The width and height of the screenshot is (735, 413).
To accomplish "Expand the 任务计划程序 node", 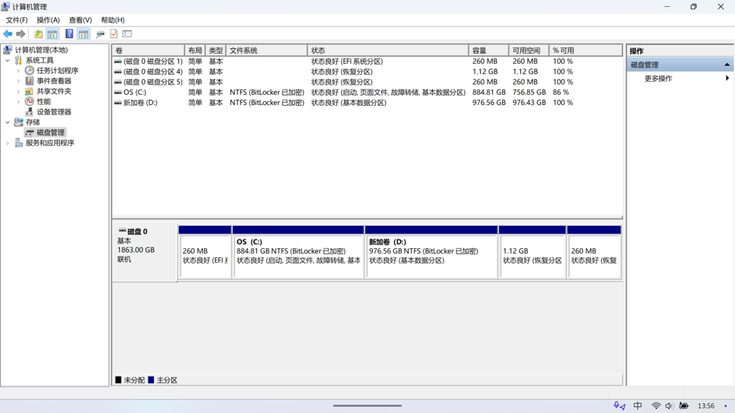I will pos(18,71).
